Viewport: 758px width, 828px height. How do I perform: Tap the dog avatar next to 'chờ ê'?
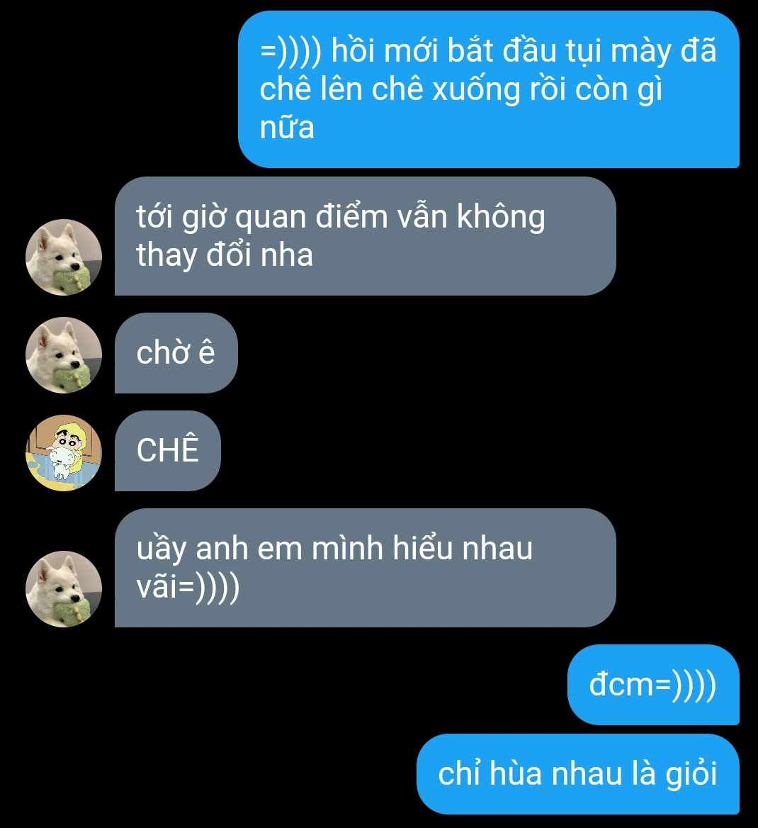click(64, 355)
